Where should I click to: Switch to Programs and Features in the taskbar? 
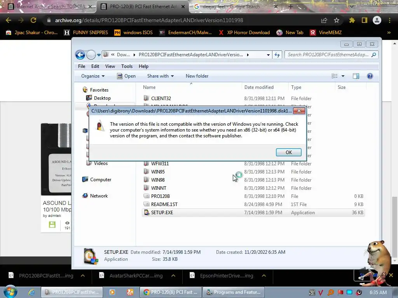(234, 292)
